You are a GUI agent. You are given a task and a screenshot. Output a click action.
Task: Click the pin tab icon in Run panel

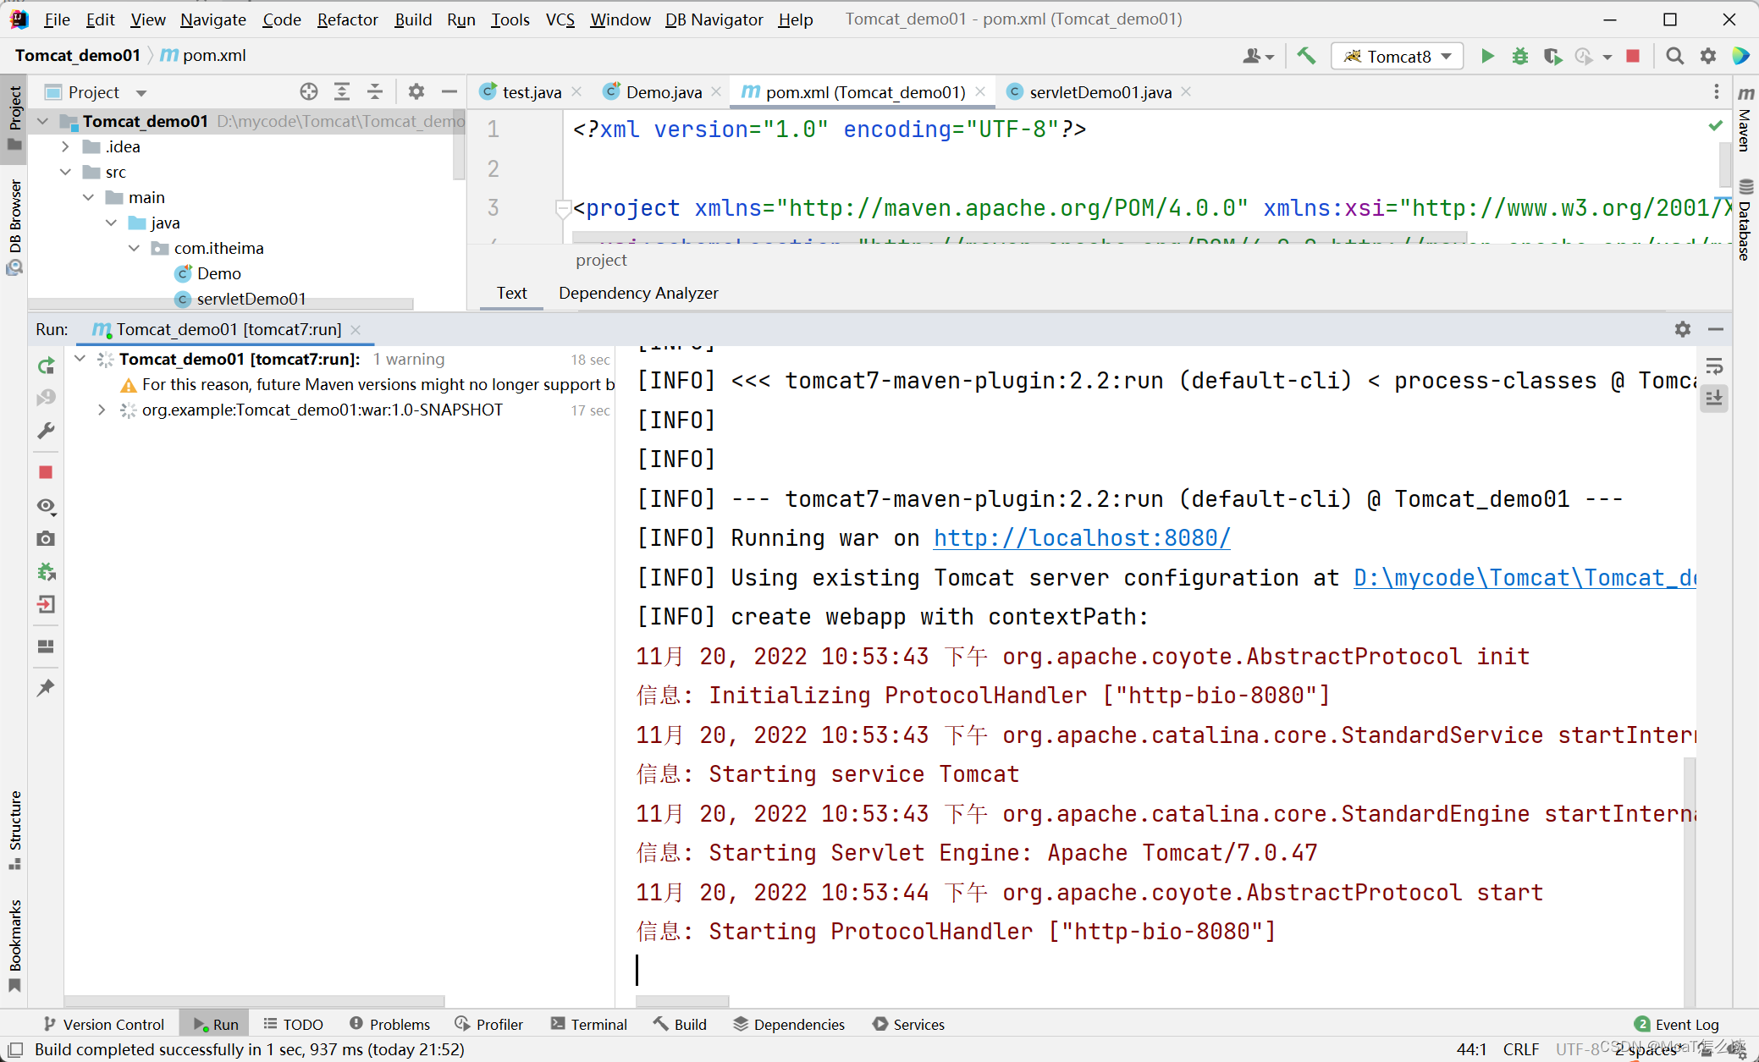(47, 687)
